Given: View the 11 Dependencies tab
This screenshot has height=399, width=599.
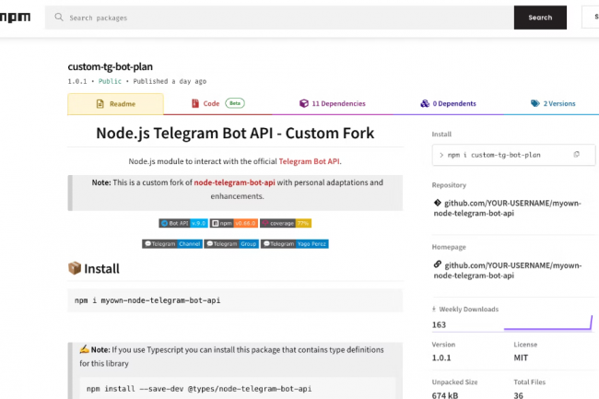Looking at the screenshot, I should (x=332, y=104).
